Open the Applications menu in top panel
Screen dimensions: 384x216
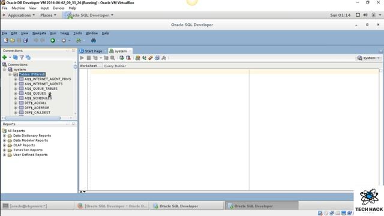click(22, 15)
